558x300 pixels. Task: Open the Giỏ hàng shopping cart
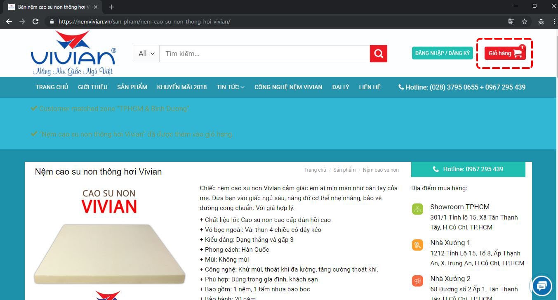click(505, 53)
